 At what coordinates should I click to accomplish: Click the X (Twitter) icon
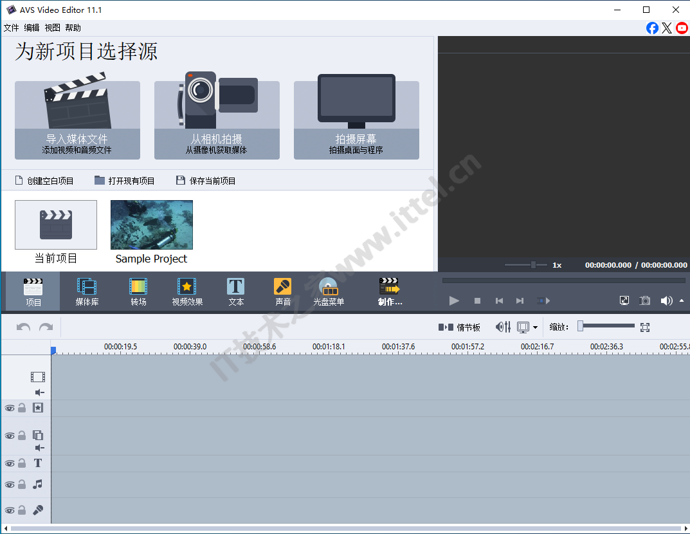point(667,28)
